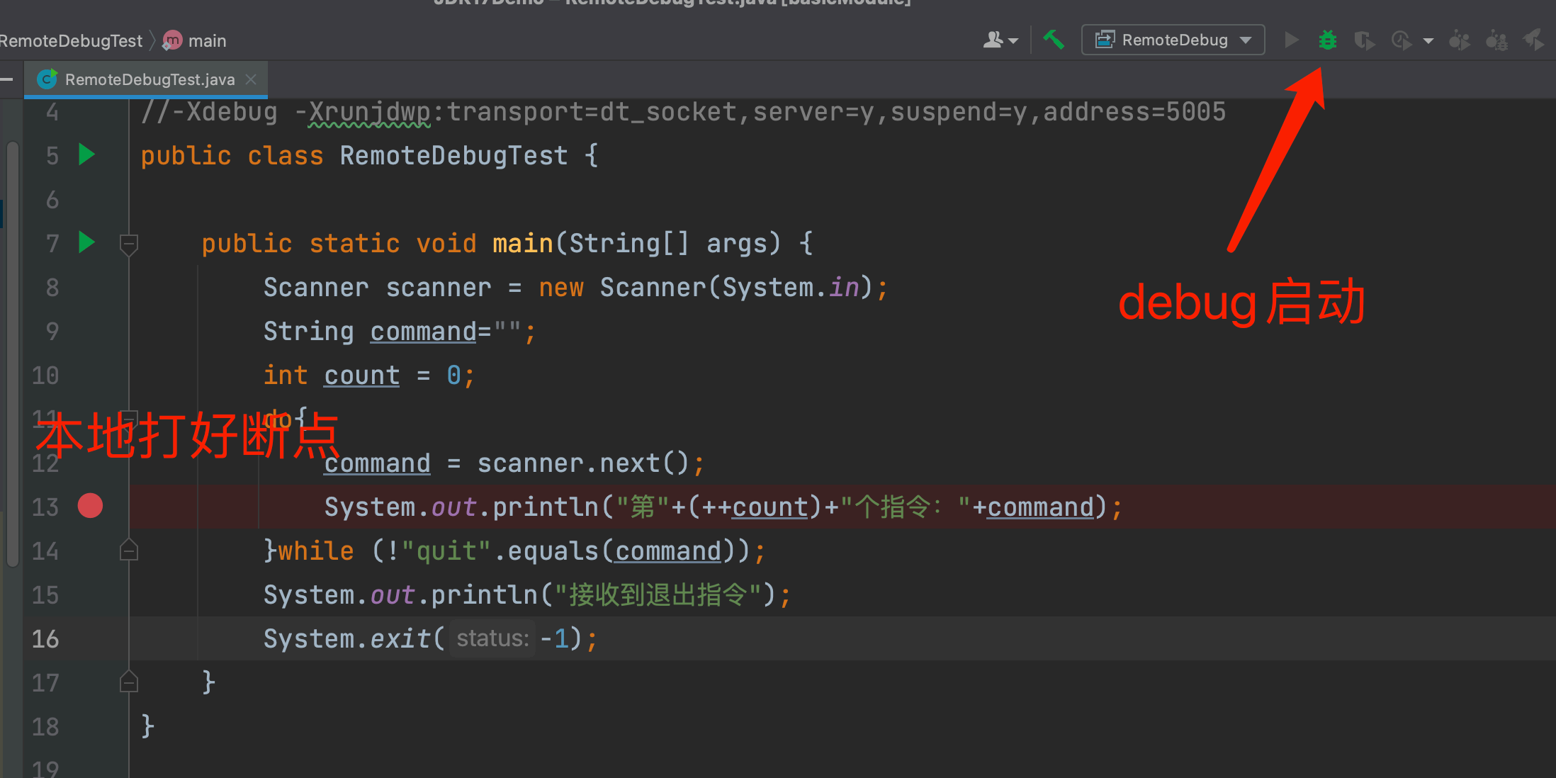The image size is (1556, 778).
Task: Click the run gutter icon beside main method
Action: click(86, 242)
